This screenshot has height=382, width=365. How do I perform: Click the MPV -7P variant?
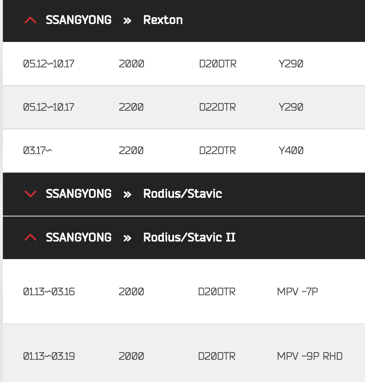[x=297, y=292]
